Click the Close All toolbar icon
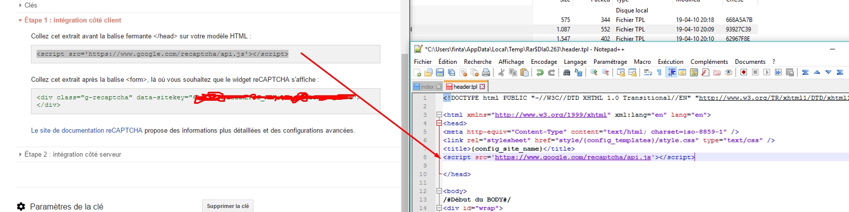The image size is (849, 212). coord(474,72)
